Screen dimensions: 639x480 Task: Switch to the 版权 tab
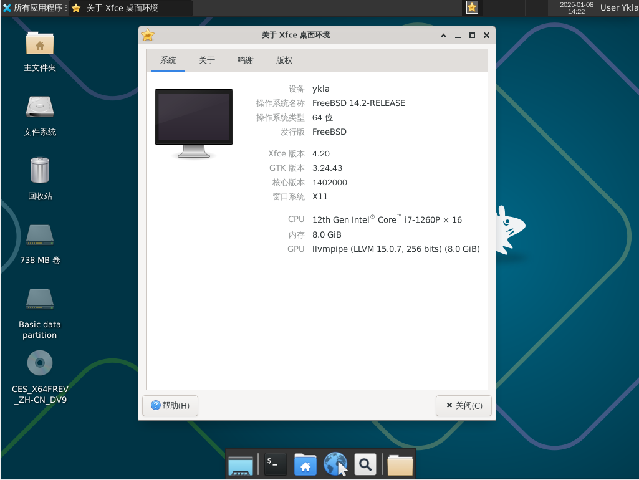click(x=284, y=60)
